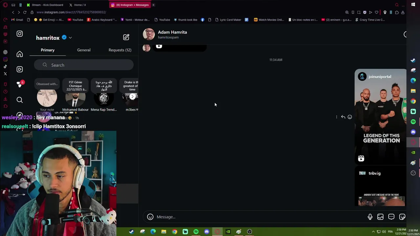This screenshot has height=236, width=420.
Task: Open the Mena Rap Trend note avatar
Action: [104, 98]
